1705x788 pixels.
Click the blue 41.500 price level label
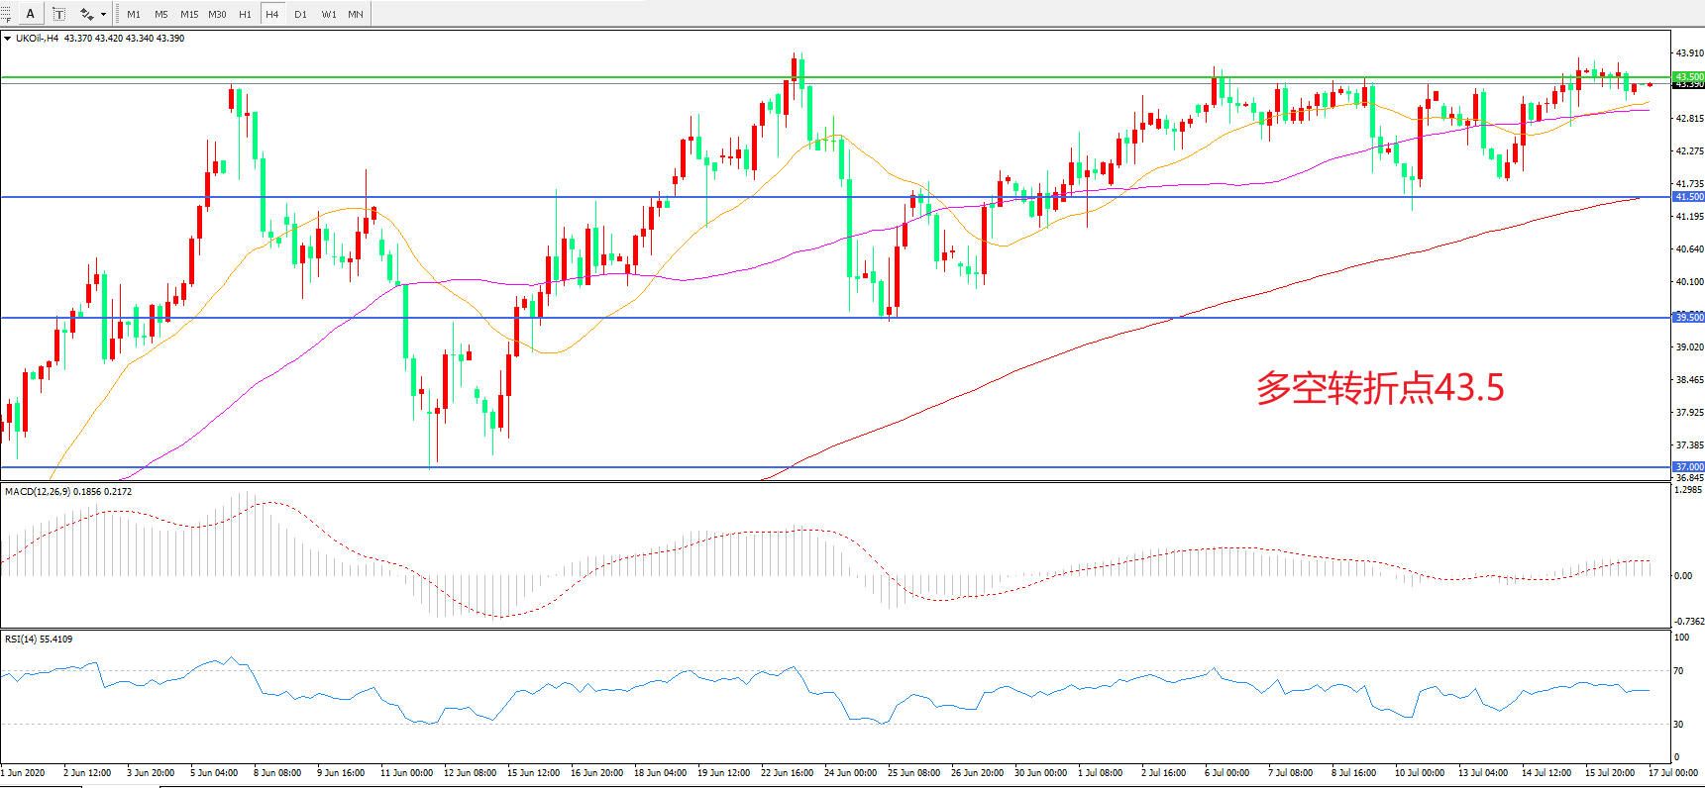(1688, 197)
